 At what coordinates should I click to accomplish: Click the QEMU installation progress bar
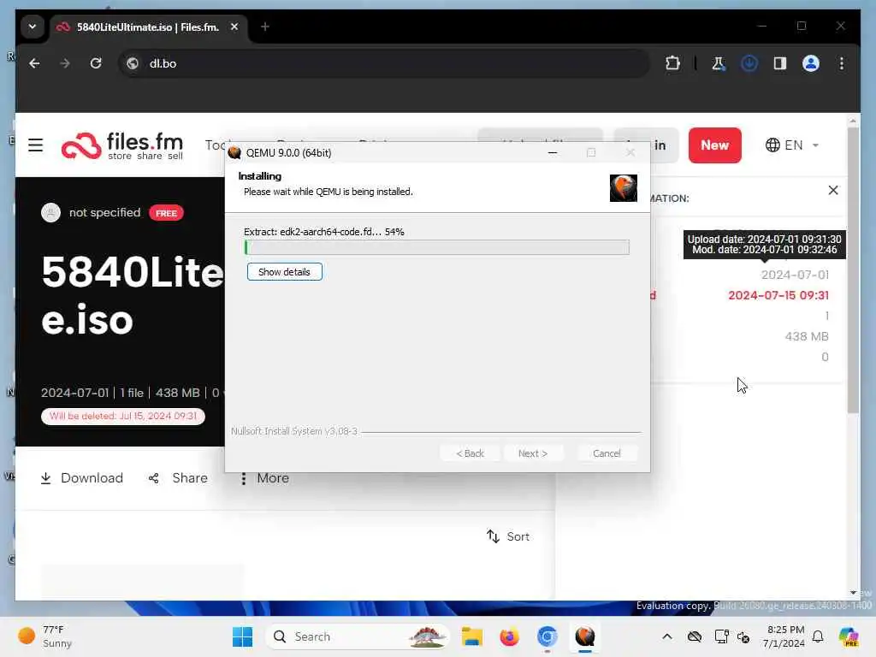[437, 247]
